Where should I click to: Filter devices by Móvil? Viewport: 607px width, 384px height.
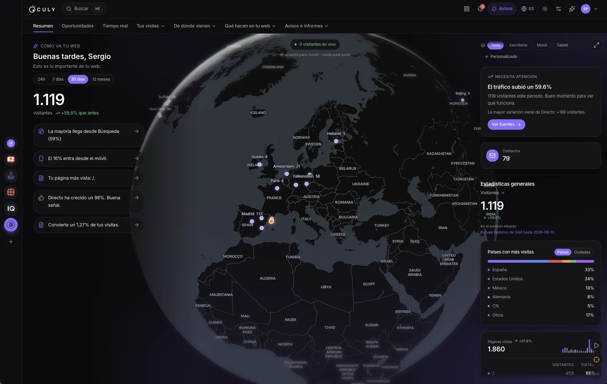pos(542,45)
